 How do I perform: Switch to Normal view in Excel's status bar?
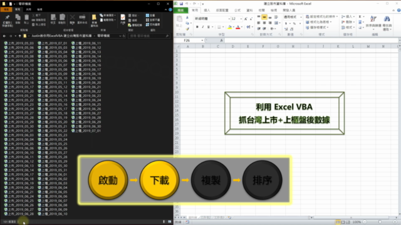(x=338, y=222)
